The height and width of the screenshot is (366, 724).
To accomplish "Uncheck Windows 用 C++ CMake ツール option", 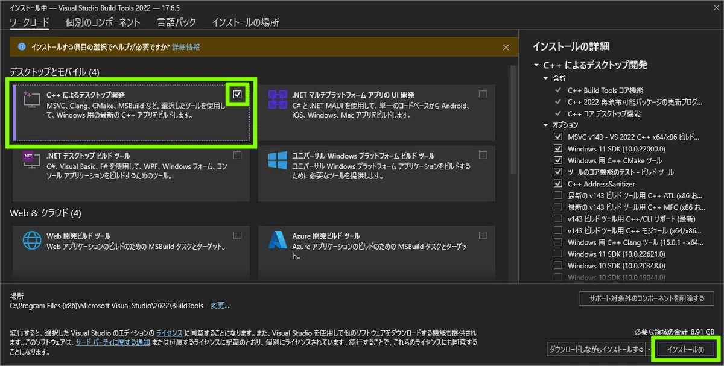I will pyautogui.click(x=557, y=160).
